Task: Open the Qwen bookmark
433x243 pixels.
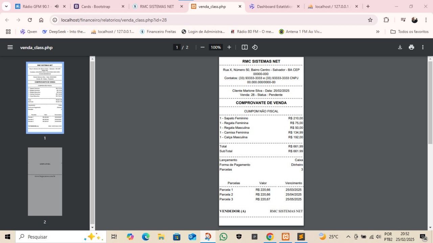Action: pyautogui.click(x=29, y=32)
